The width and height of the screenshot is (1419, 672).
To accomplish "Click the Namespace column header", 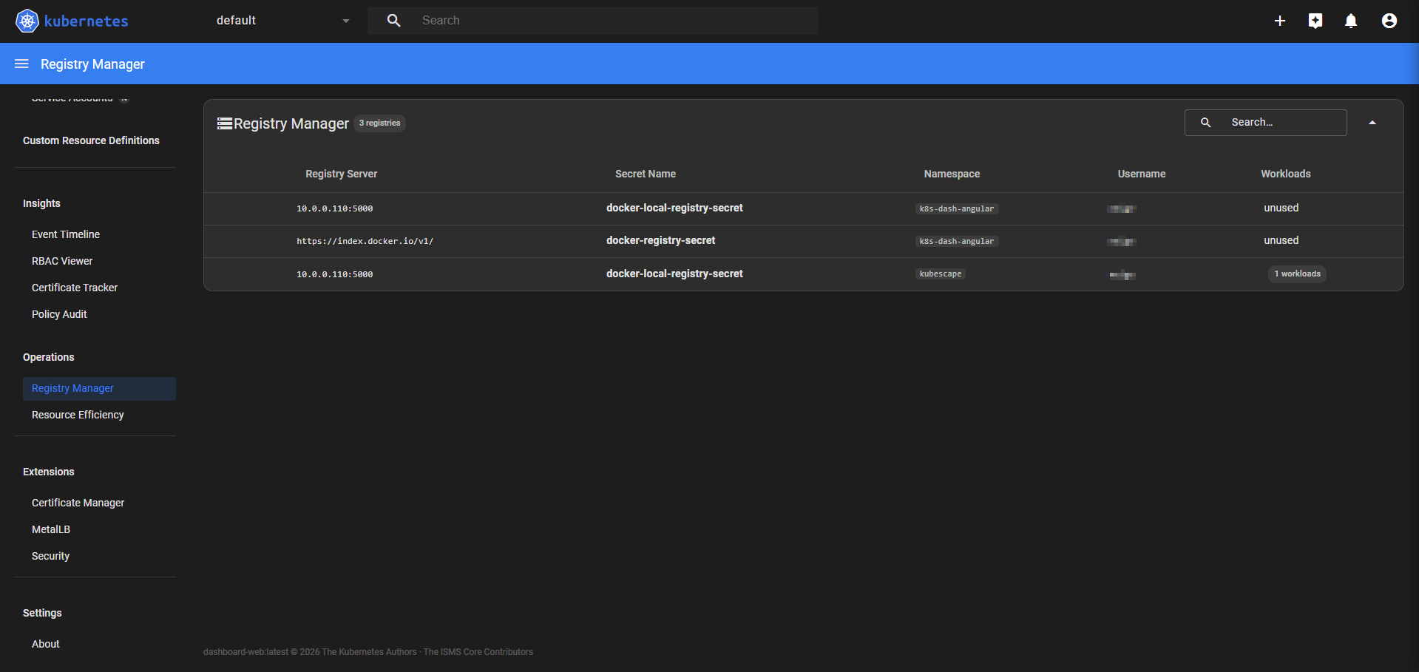I will click(x=952, y=174).
